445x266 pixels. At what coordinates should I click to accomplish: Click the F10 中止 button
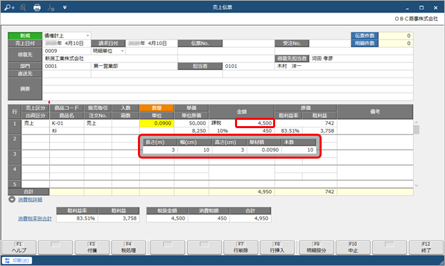click(x=353, y=247)
